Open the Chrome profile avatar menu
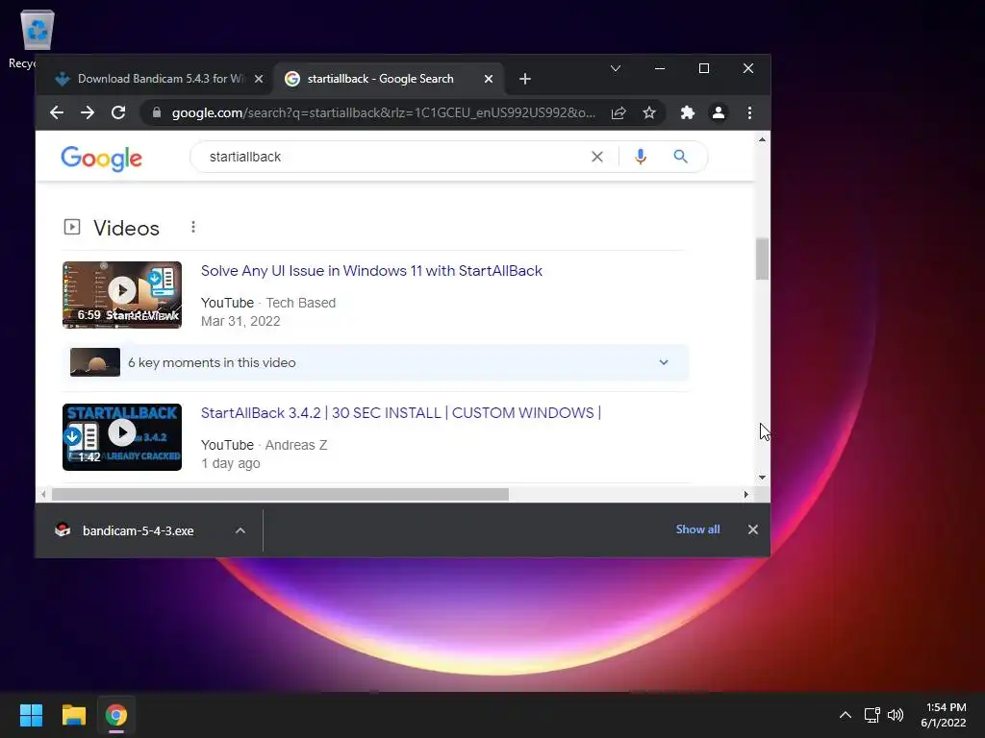 [x=718, y=113]
